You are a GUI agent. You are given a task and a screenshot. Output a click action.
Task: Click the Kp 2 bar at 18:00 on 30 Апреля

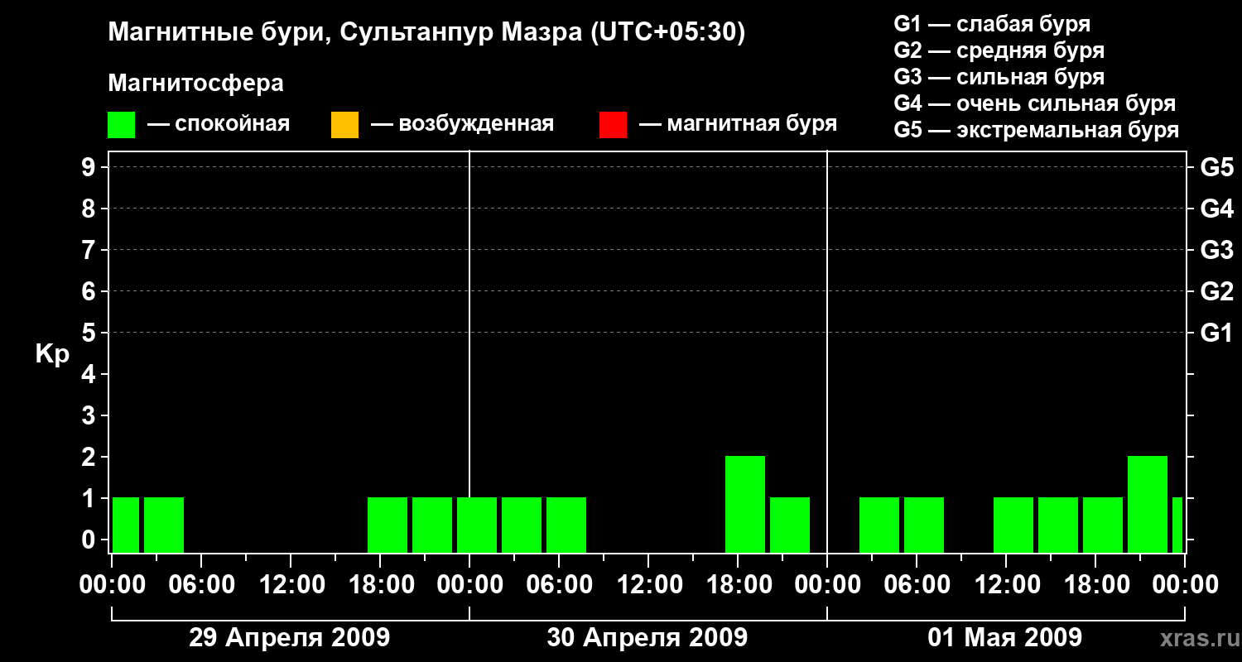745,504
